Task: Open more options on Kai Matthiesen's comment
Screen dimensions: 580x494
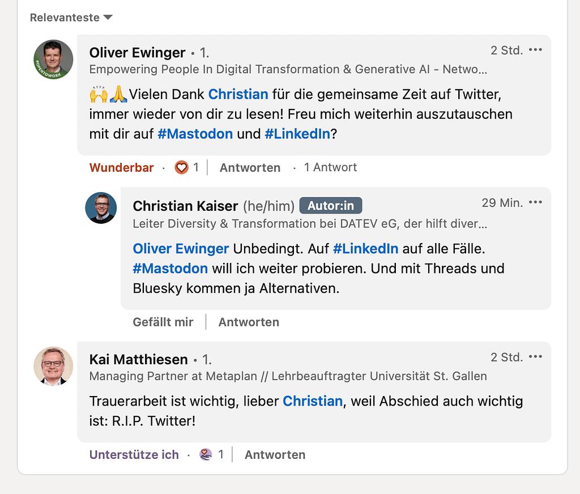Action: click(x=535, y=357)
